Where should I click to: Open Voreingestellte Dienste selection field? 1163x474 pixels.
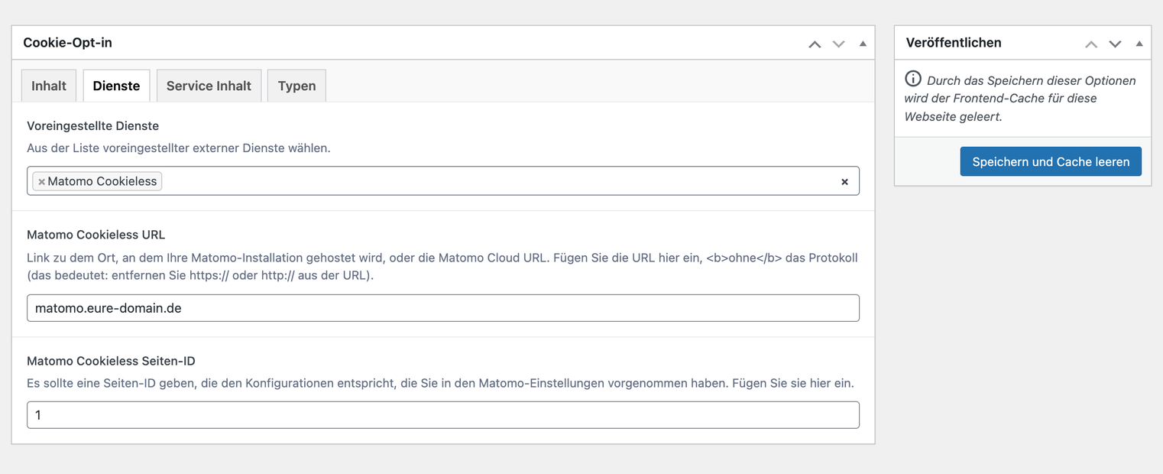pos(443,181)
